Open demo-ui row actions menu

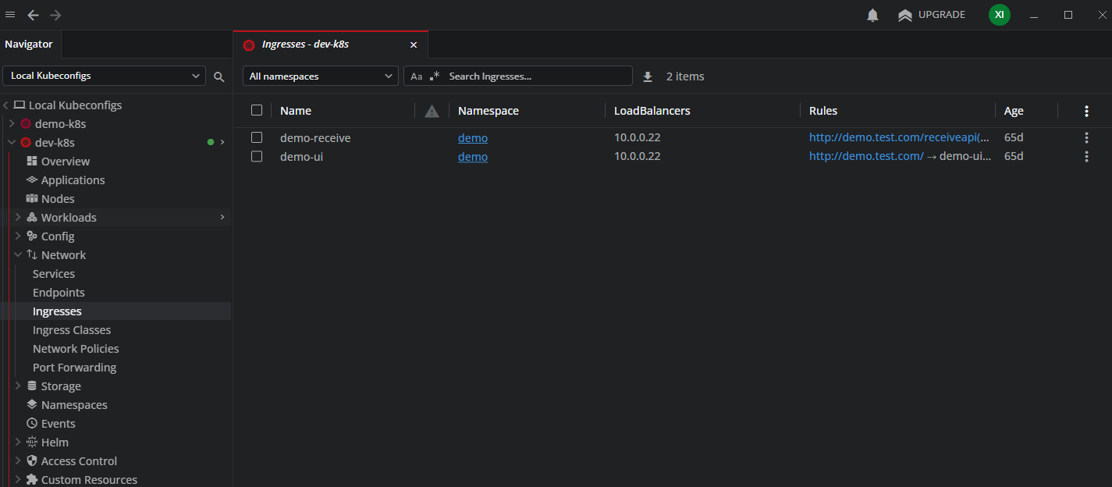pyautogui.click(x=1086, y=157)
